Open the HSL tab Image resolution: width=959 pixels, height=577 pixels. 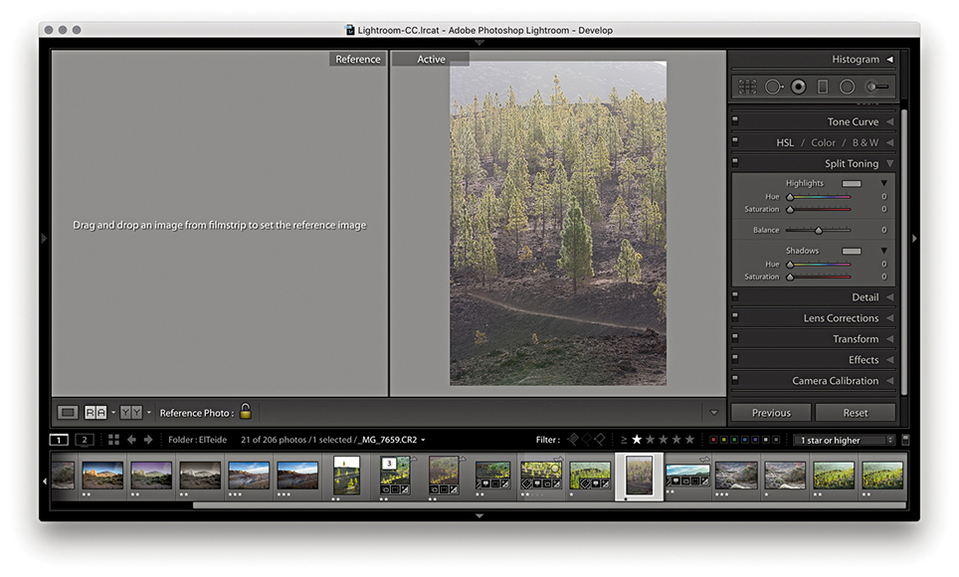pos(785,142)
